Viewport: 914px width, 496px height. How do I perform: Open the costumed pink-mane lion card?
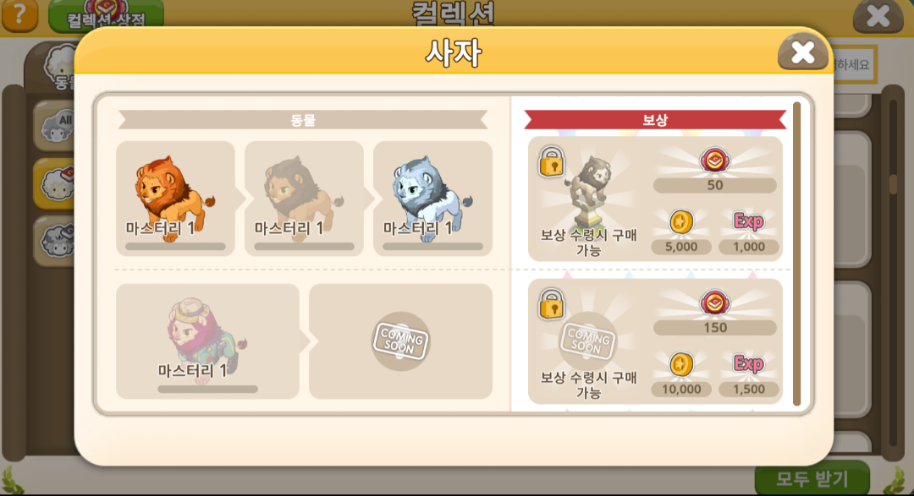(207, 341)
